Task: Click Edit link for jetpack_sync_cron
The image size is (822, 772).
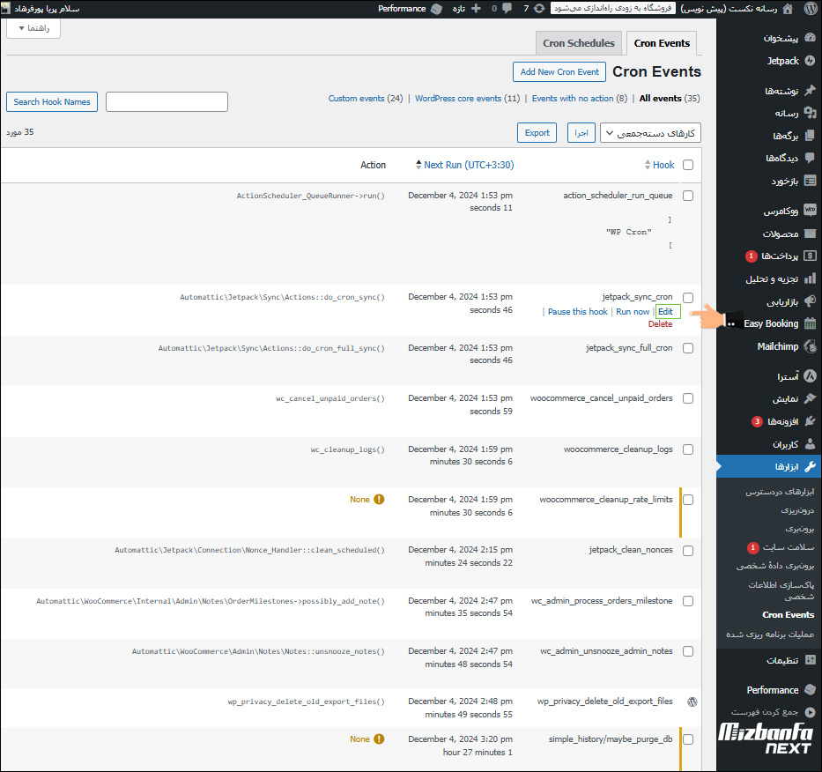Action: click(665, 311)
